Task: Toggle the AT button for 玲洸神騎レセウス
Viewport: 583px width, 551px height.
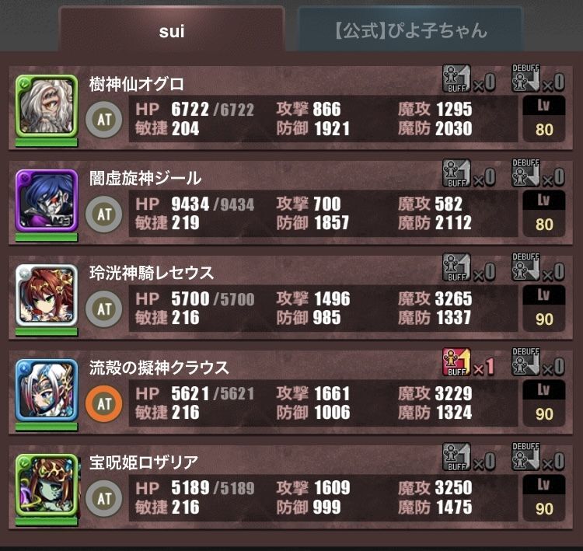Action: click(103, 309)
